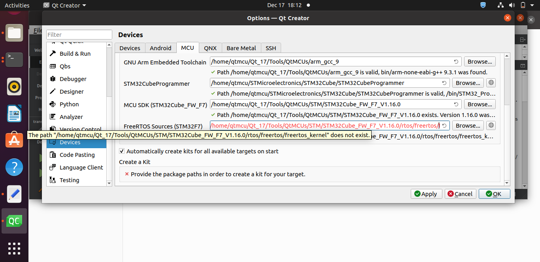
Task: Open Ubuntu Software from the dock
Action: click(x=14, y=140)
